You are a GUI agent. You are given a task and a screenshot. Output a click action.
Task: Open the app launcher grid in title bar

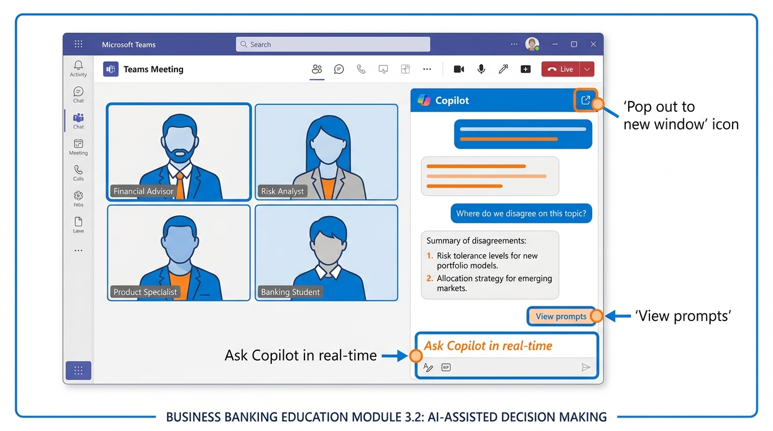(x=79, y=44)
